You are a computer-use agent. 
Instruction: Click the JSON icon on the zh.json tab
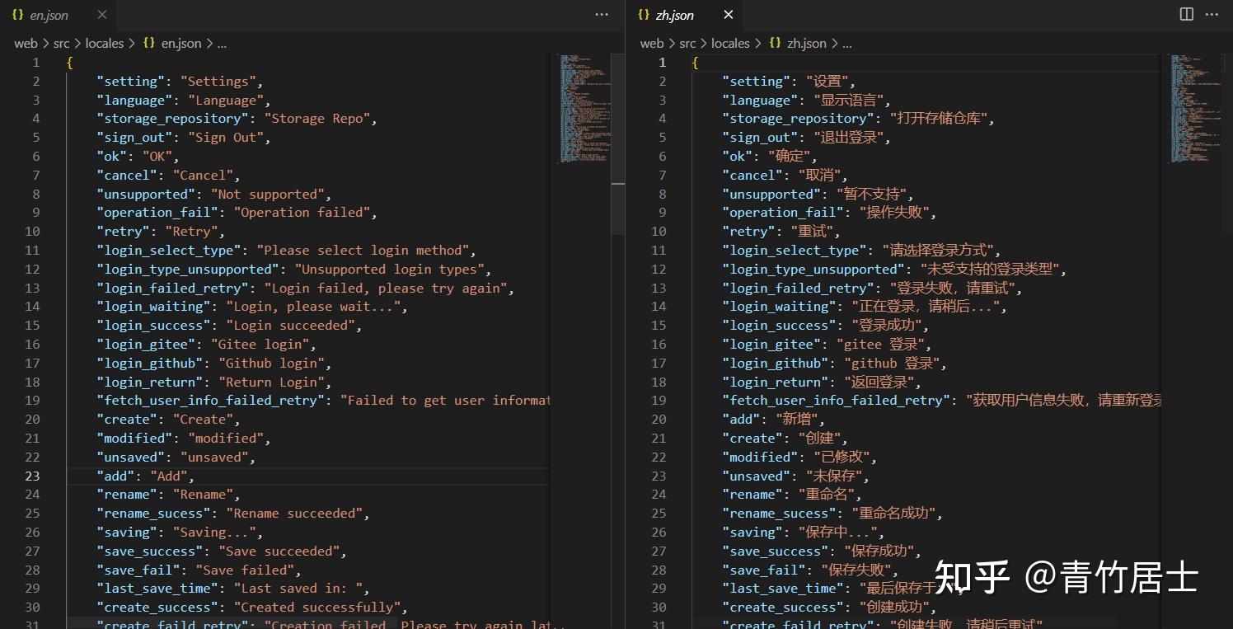click(x=645, y=14)
